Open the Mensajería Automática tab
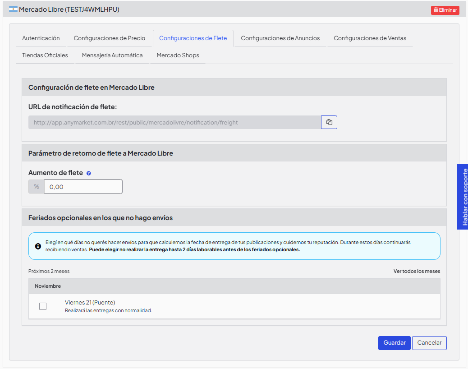The image size is (468, 369). pyautogui.click(x=112, y=55)
